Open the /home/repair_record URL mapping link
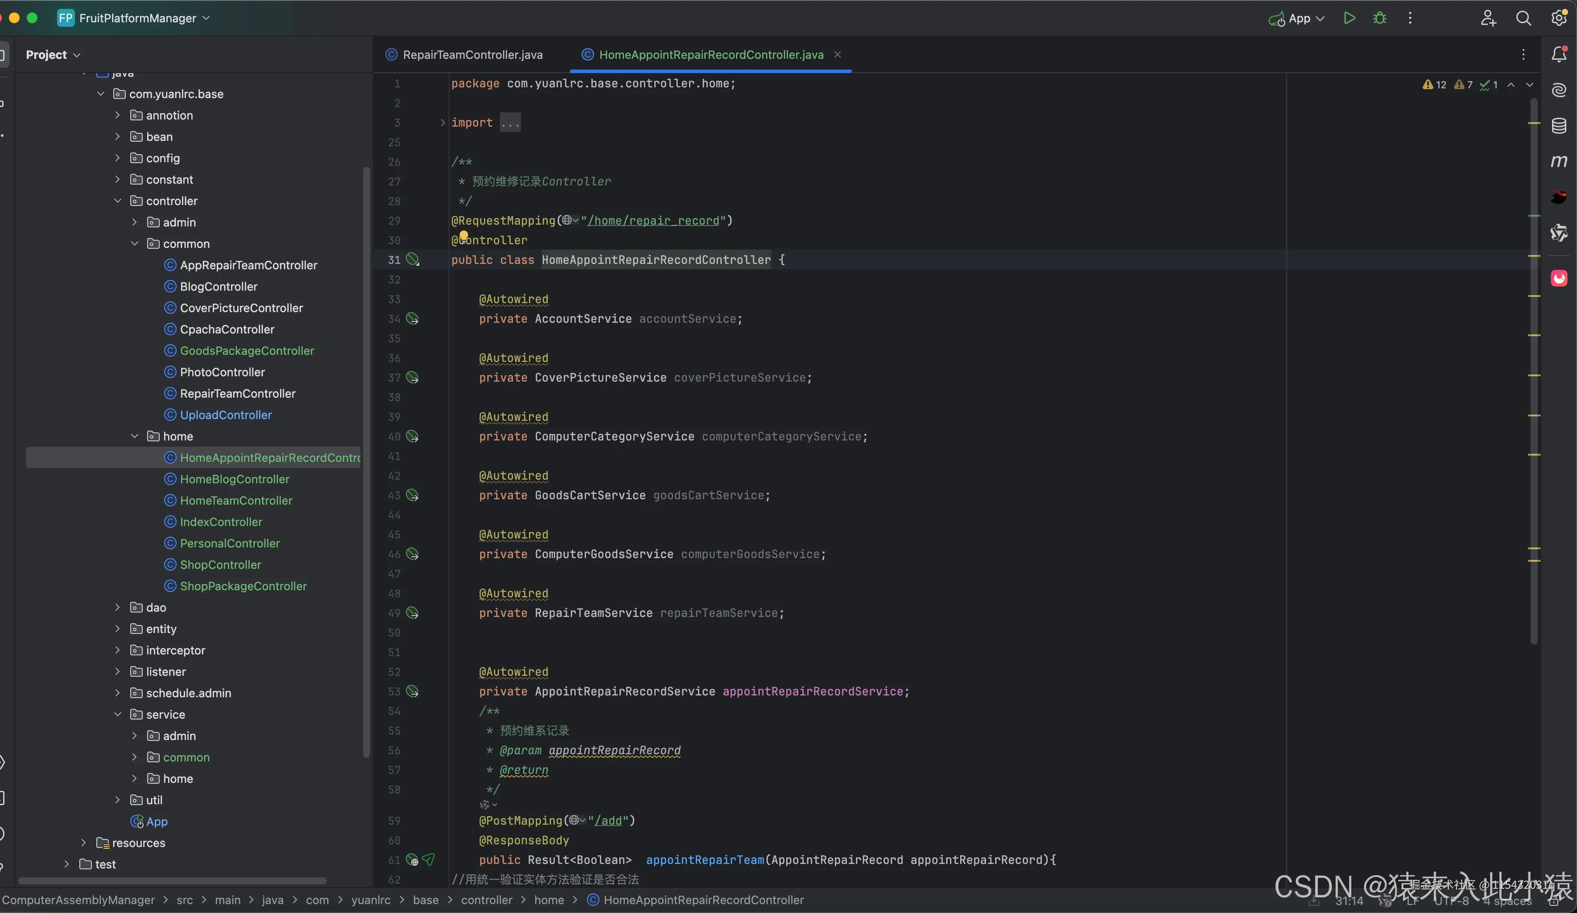Screen dimensions: 1577x913 (653, 221)
